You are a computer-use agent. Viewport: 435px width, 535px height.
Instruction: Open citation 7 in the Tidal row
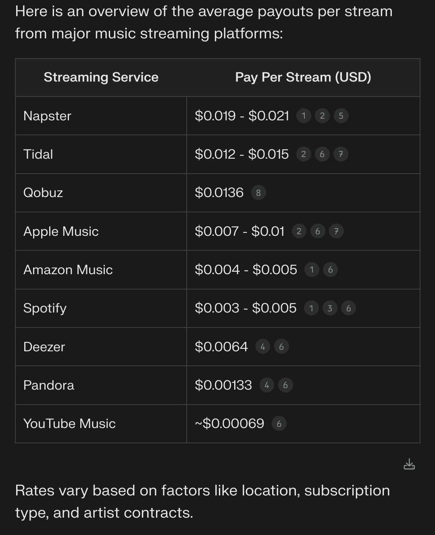341,154
